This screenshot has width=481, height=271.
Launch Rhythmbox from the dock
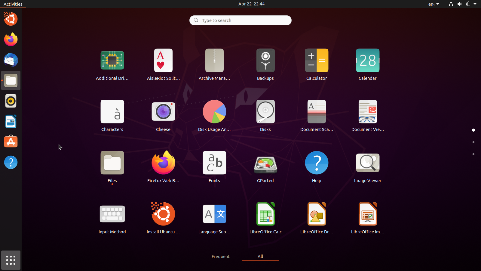coord(11,101)
